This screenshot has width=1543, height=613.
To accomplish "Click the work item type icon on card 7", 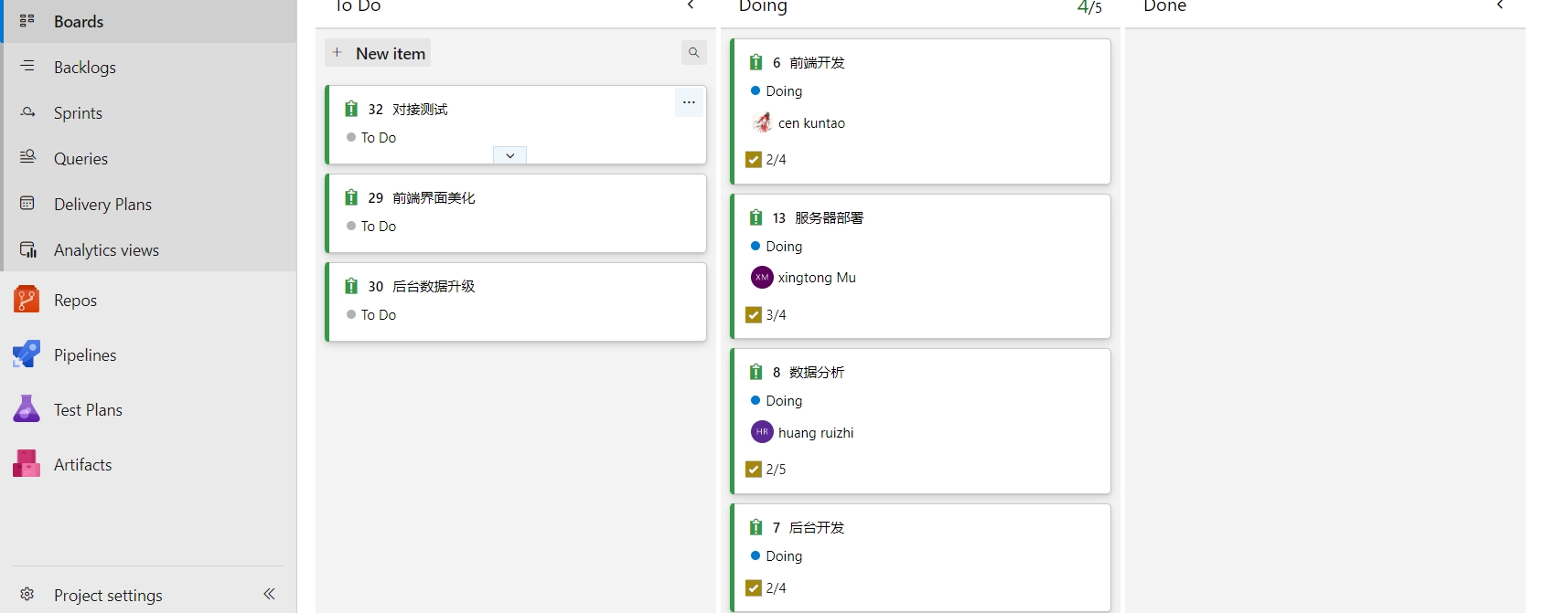I will [755, 527].
